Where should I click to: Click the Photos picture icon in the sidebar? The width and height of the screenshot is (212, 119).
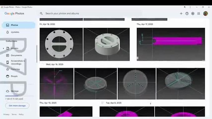tap(7, 25)
